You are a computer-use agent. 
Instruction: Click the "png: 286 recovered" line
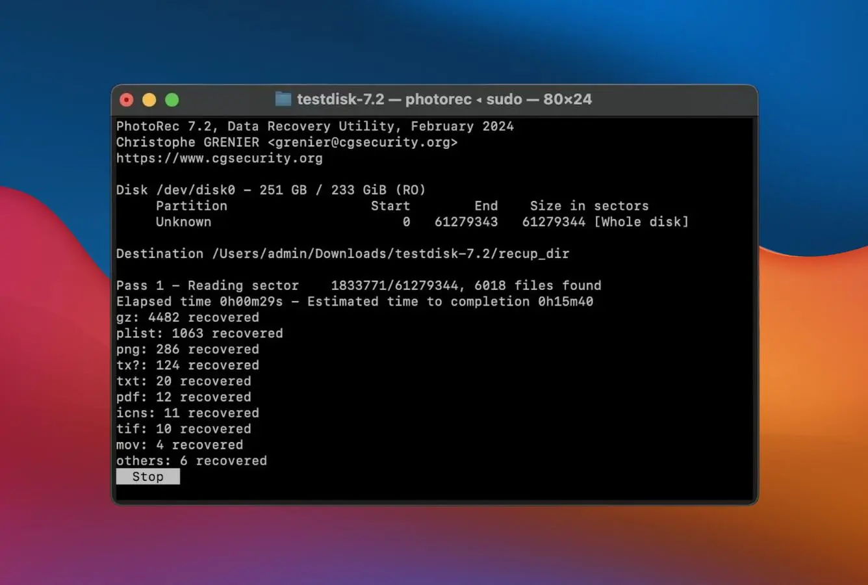click(x=188, y=349)
